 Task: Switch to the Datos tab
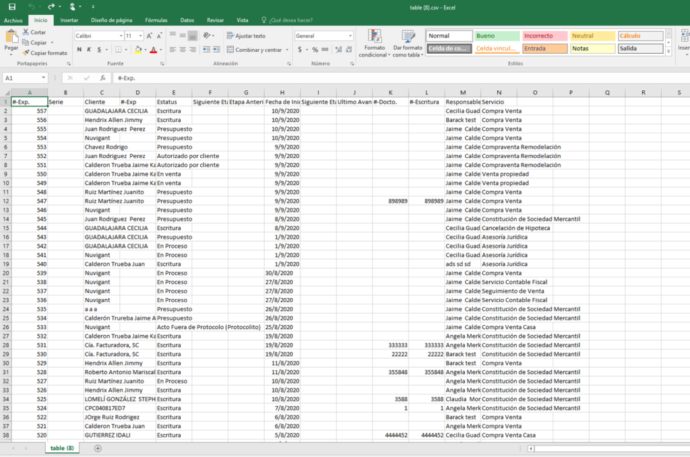(187, 20)
